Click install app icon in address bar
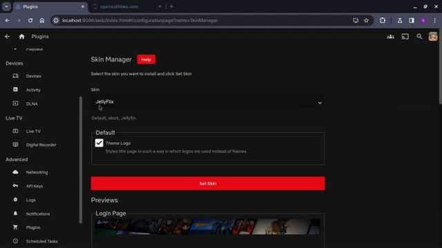The height and width of the screenshot is (248, 442). click(x=356, y=20)
